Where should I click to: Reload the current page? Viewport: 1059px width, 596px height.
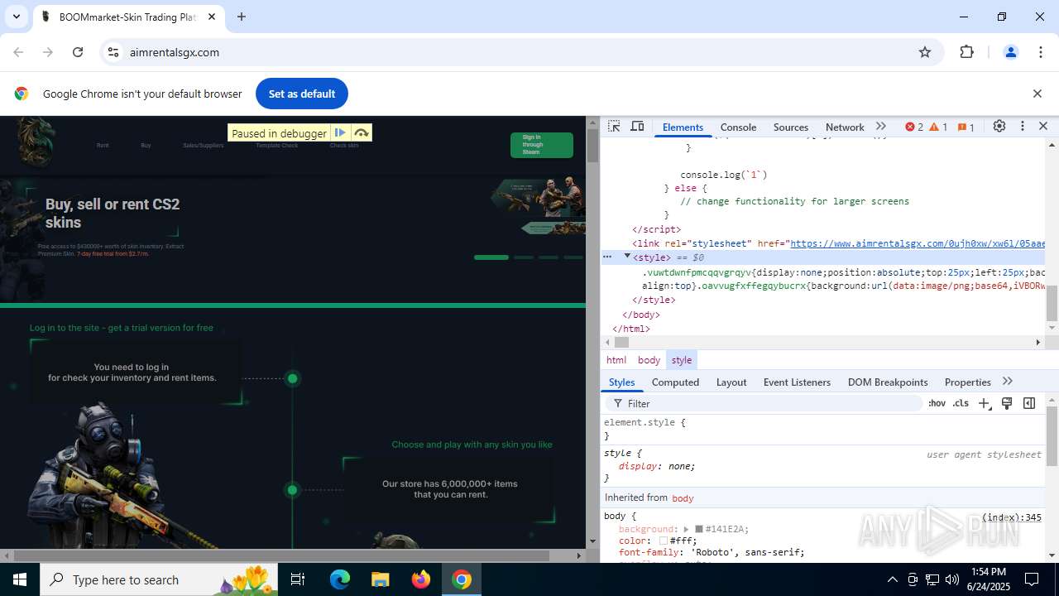78,52
